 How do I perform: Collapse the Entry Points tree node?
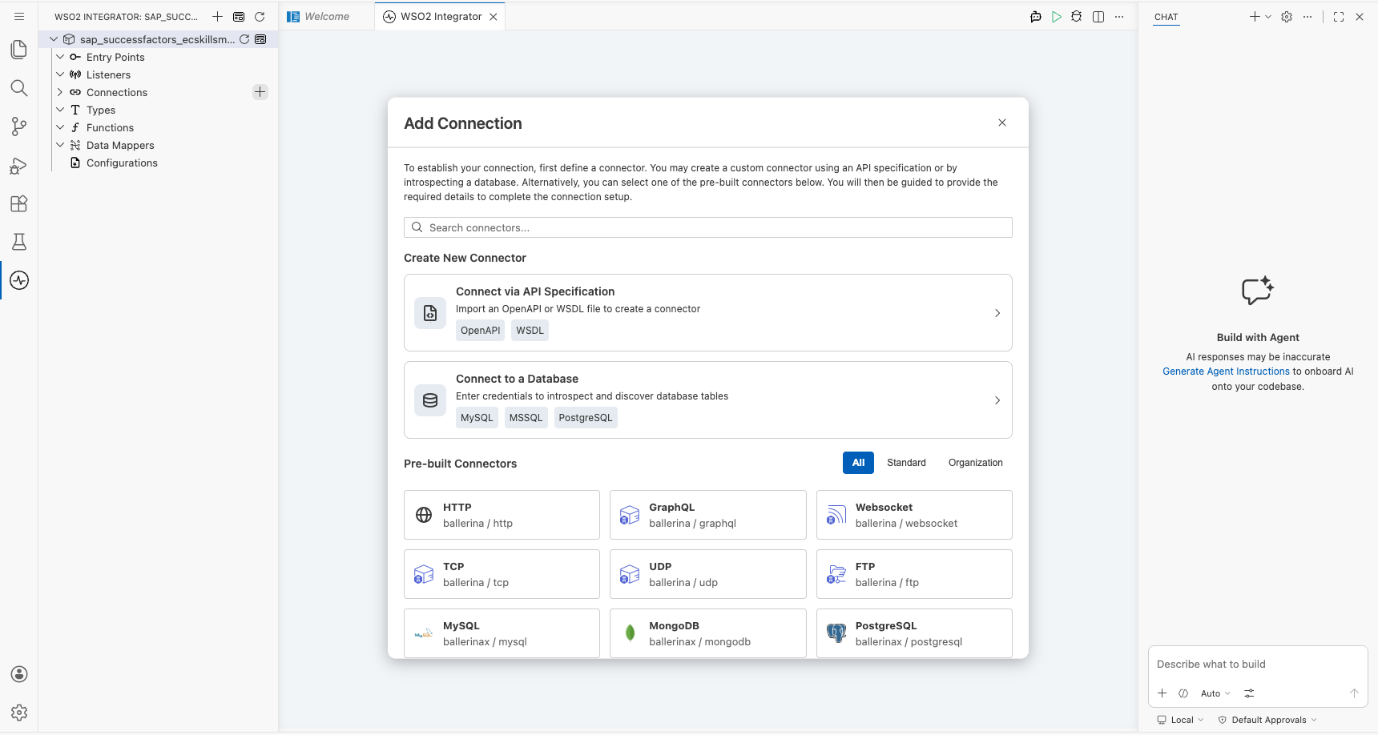point(60,57)
